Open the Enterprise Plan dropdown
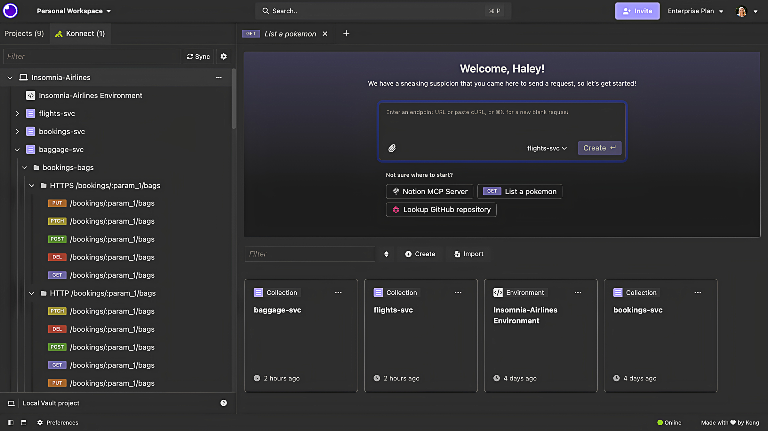Image resolution: width=768 pixels, height=431 pixels. [x=696, y=11]
